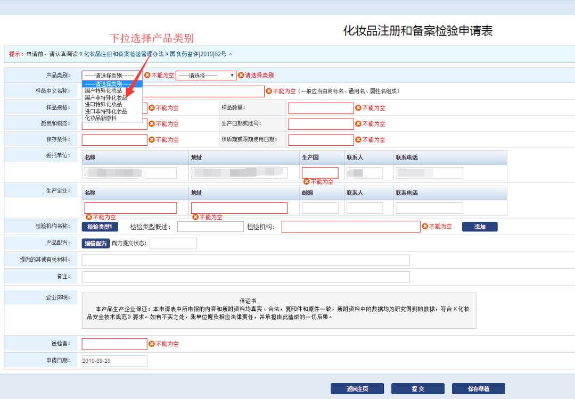
Task: Click the 检验类型 button
Action: (100, 227)
